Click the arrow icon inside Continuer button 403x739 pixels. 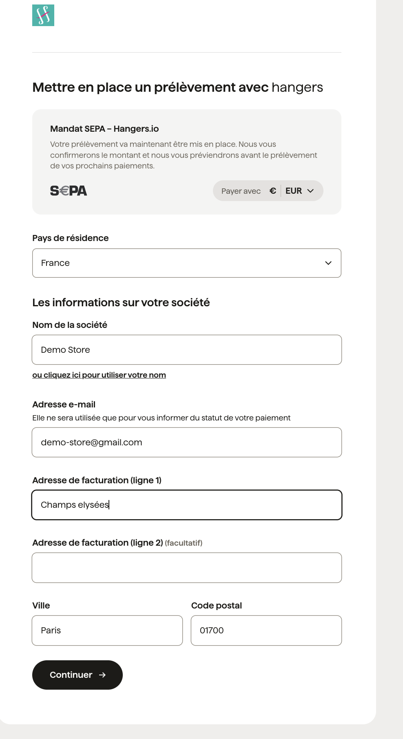tap(102, 675)
